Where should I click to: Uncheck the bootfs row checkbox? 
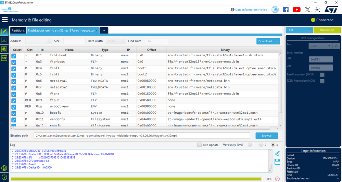[x=14, y=113]
